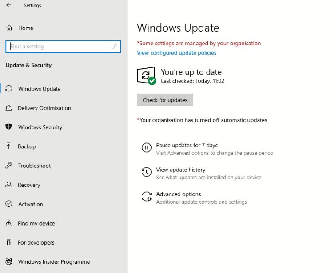Click the Windows Update page title
Screen dimensions: 335x273
(x=178, y=28)
